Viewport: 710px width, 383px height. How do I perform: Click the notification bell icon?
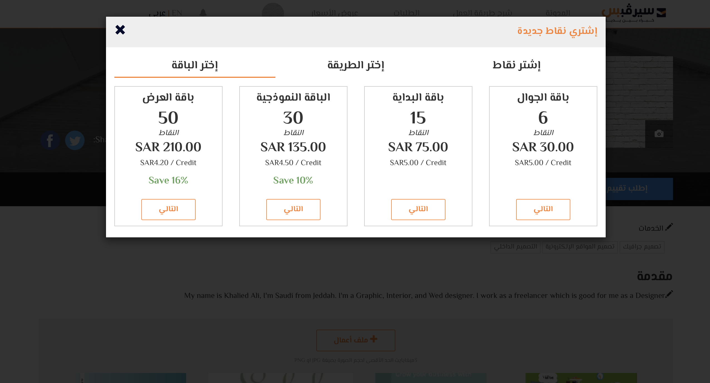(203, 13)
